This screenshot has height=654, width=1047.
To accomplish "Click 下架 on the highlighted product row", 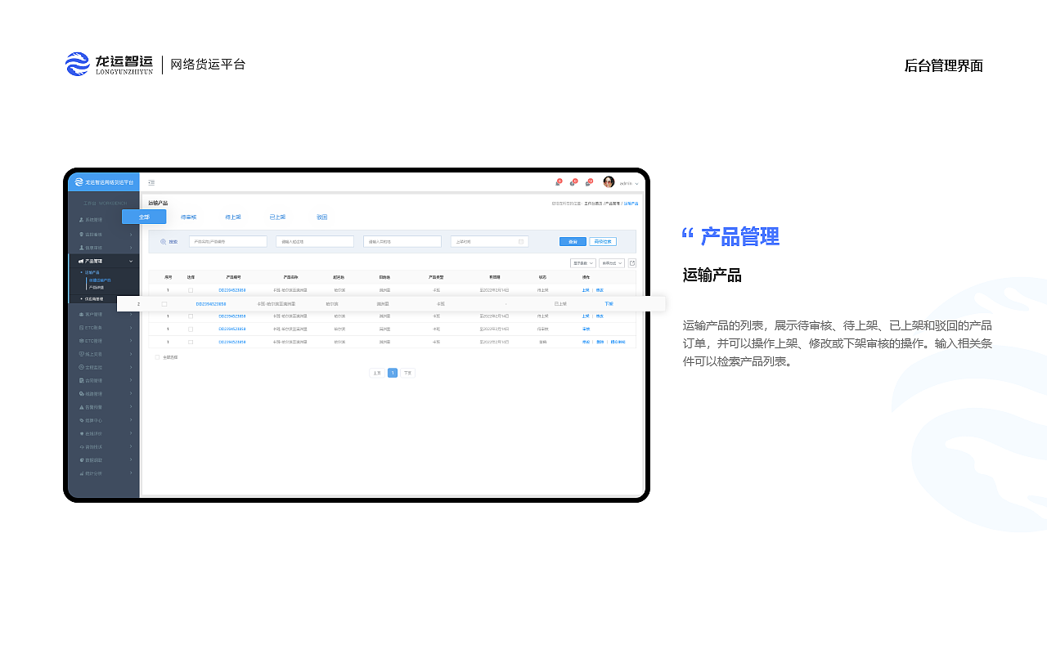I will click(x=609, y=303).
